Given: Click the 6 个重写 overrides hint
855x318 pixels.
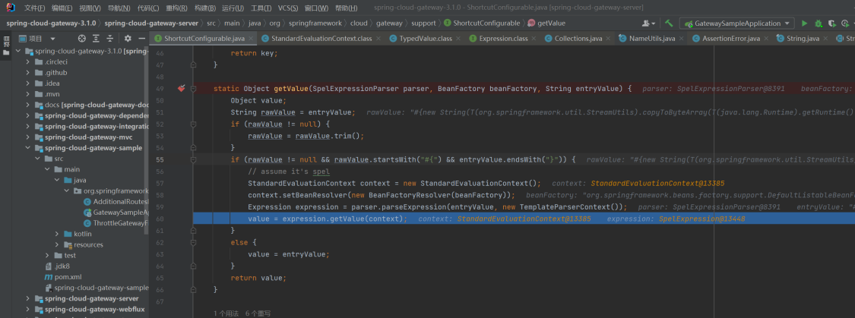Looking at the screenshot, I should (x=258, y=313).
